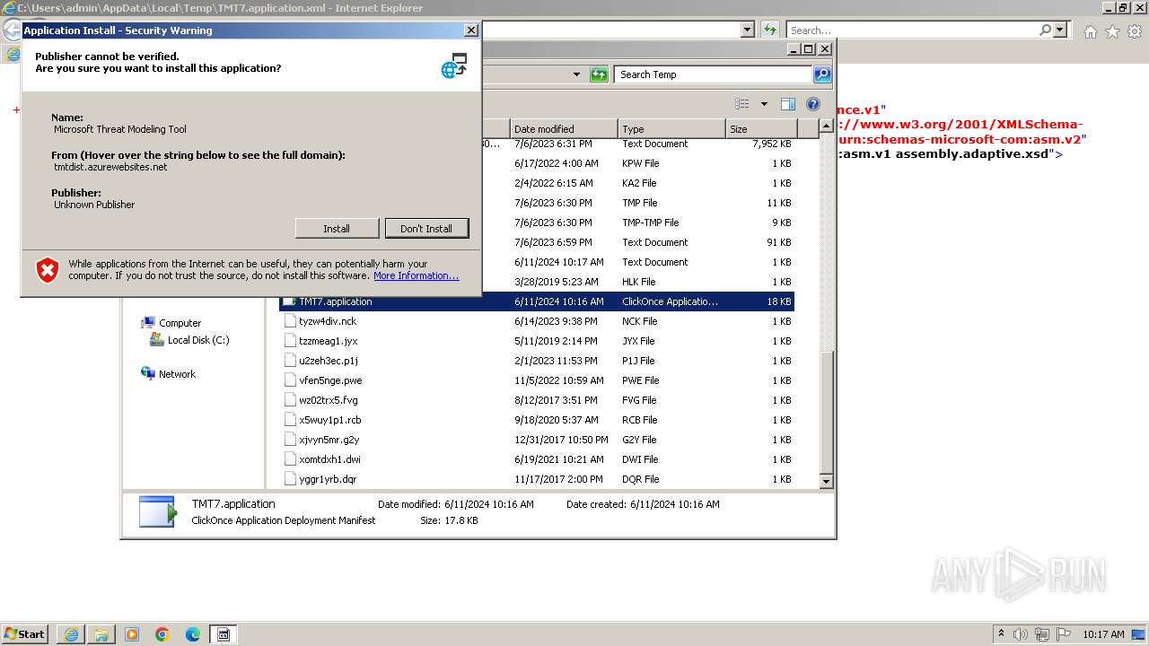Click Explorer window refresh button
This screenshot has height=646, width=1149.
pos(599,74)
